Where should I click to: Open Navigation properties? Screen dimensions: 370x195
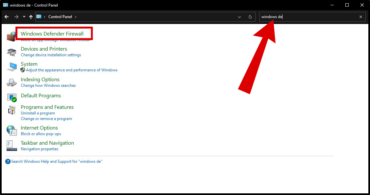click(39, 149)
